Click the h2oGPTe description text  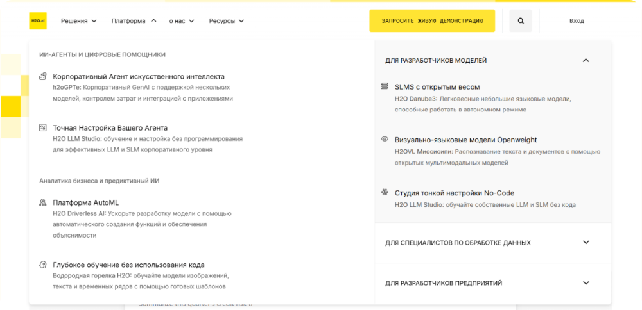(x=143, y=93)
